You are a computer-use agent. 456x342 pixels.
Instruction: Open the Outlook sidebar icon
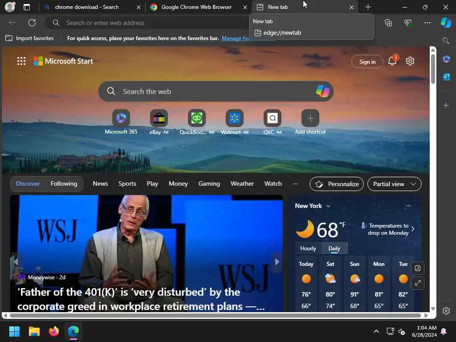[x=446, y=77]
